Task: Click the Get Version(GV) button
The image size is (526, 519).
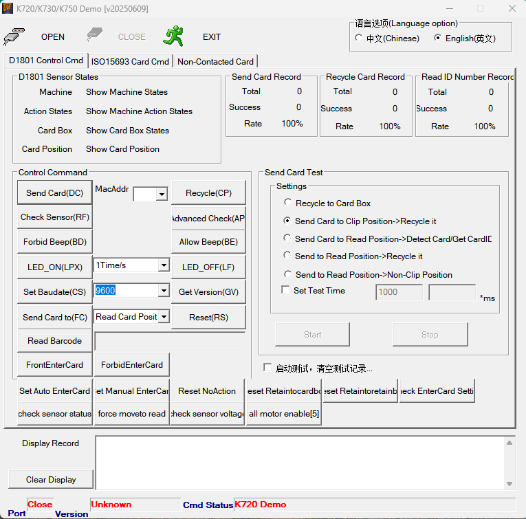Action: coord(208,291)
